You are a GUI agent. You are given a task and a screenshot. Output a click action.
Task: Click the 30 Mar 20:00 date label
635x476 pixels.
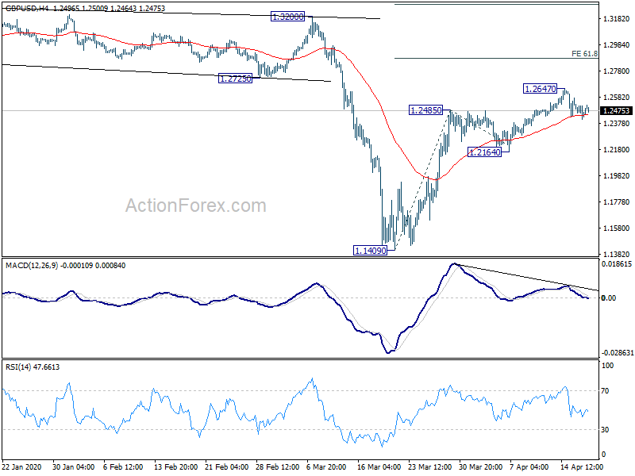(481, 466)
